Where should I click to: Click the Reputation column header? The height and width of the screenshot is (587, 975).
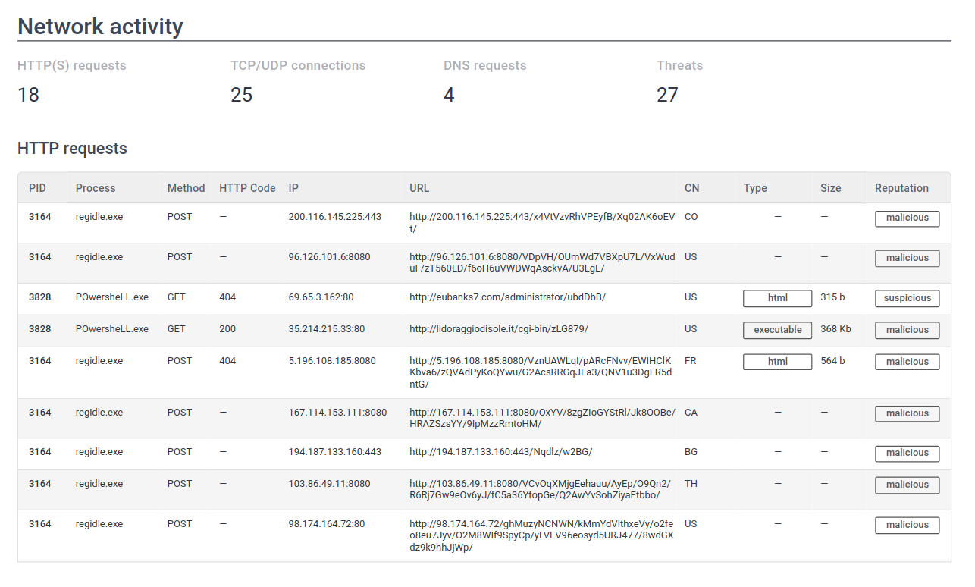click(901, 188)
